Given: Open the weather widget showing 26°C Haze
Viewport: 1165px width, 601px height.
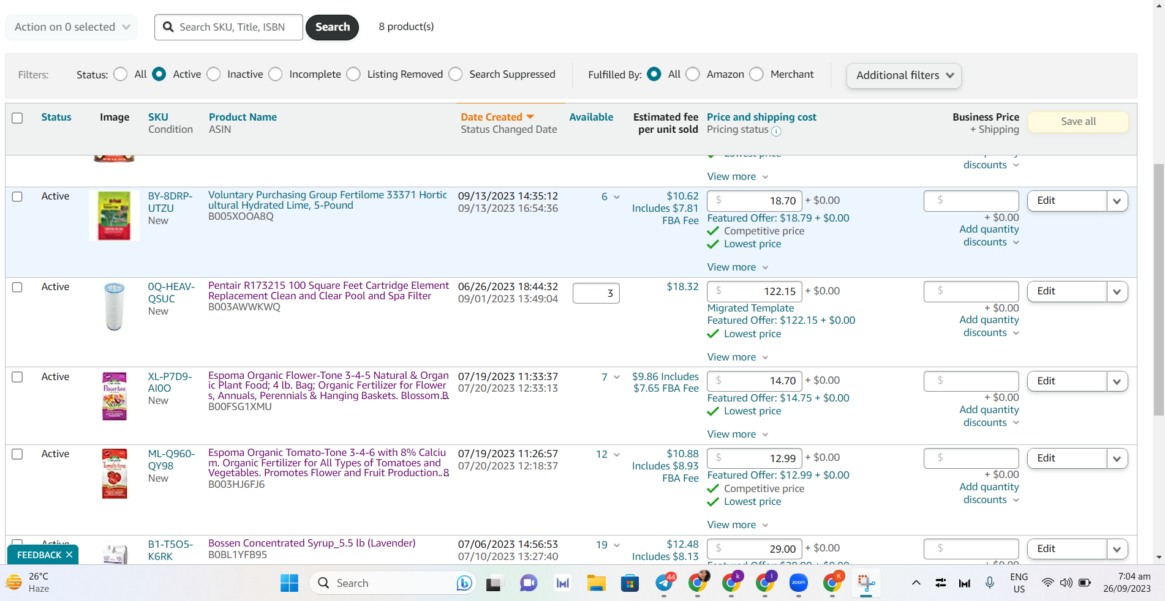Looking at the screenshot, I should pos(28,583).
